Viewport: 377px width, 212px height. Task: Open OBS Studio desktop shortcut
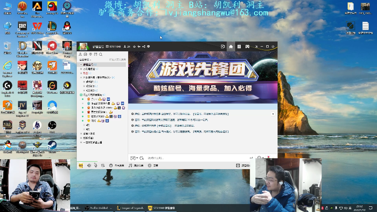click(x=52, y=127)
